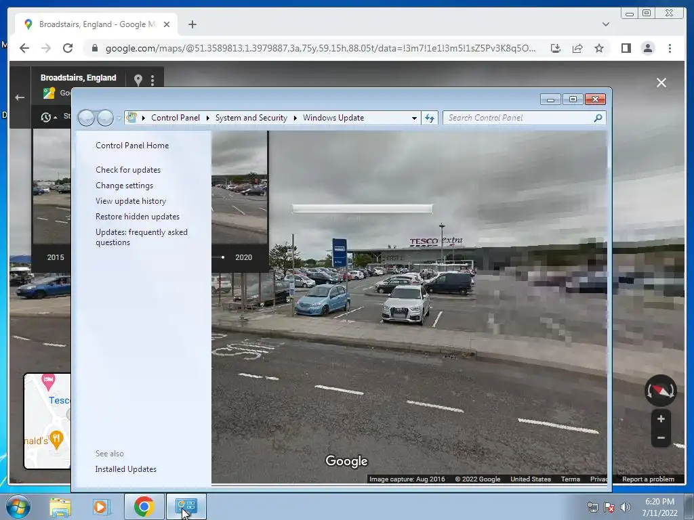Zoom in the Street View
The height and width of the screenshot is (520, 694).
661,418
